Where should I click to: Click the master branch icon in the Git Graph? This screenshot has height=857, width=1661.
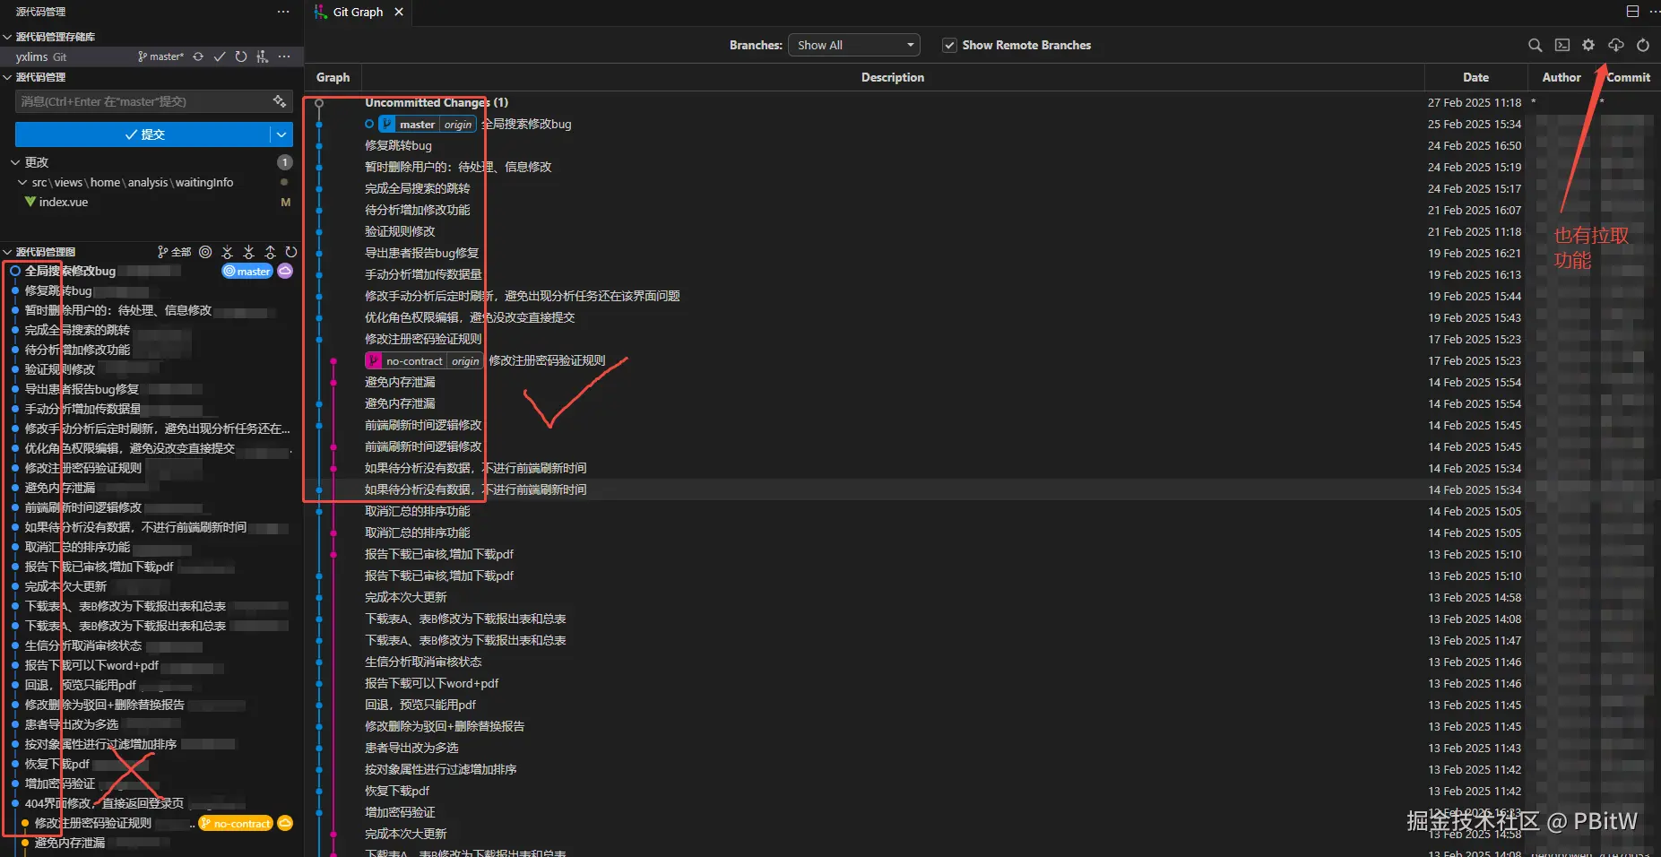387,125
